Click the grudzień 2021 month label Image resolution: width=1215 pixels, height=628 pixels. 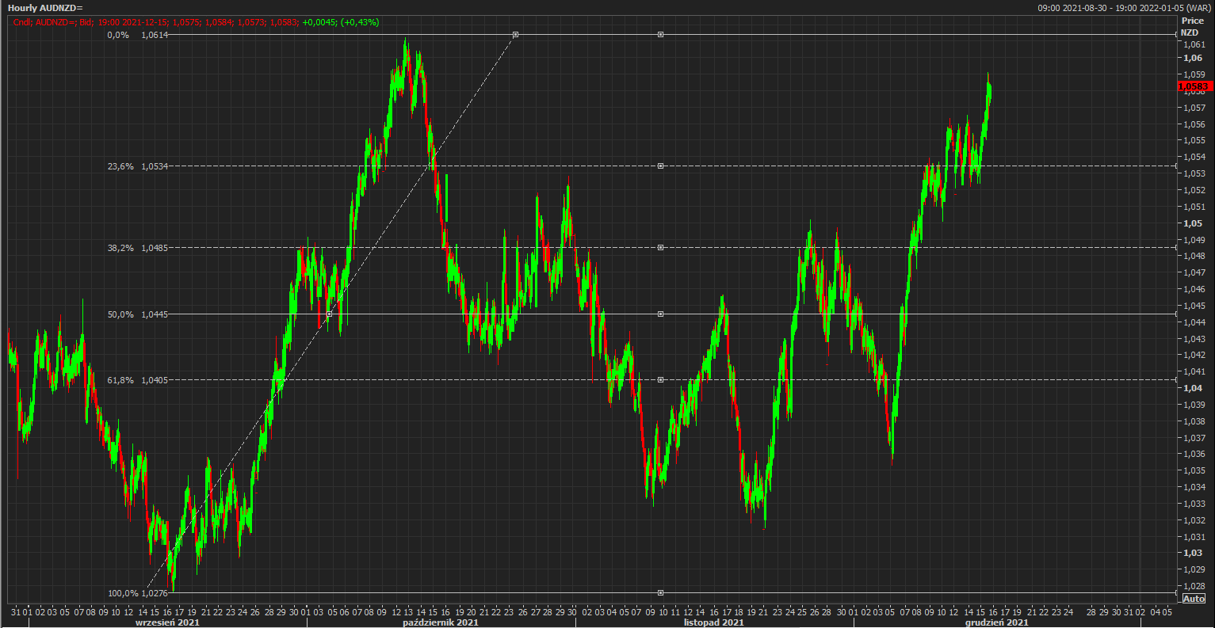(996, 622)
